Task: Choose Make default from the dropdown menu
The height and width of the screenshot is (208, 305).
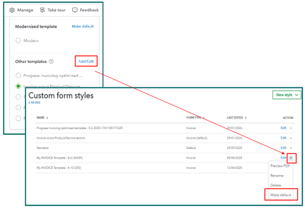Action: pos(281,195)
